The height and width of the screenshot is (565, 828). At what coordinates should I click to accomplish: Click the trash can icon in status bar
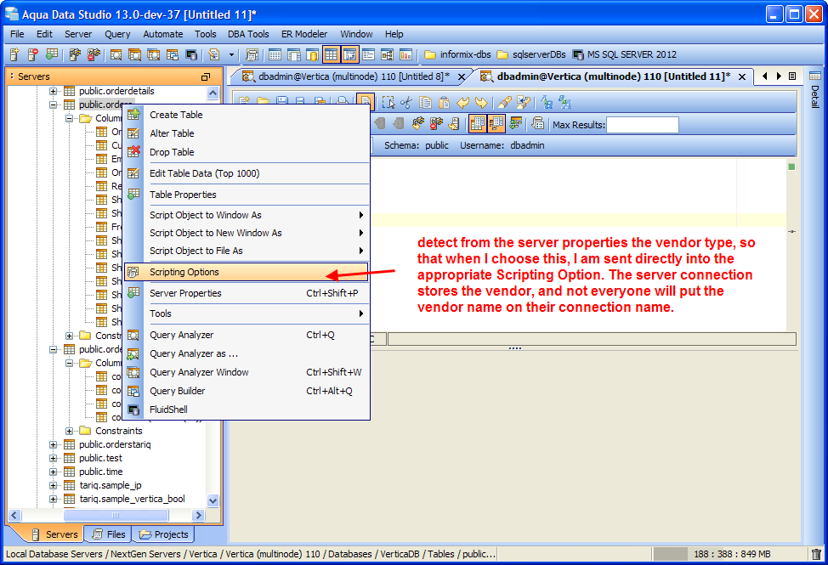coord(816,554)
